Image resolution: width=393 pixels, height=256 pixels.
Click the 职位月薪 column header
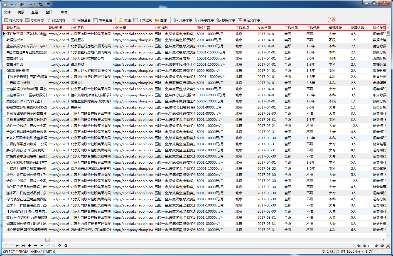(215, 28)
